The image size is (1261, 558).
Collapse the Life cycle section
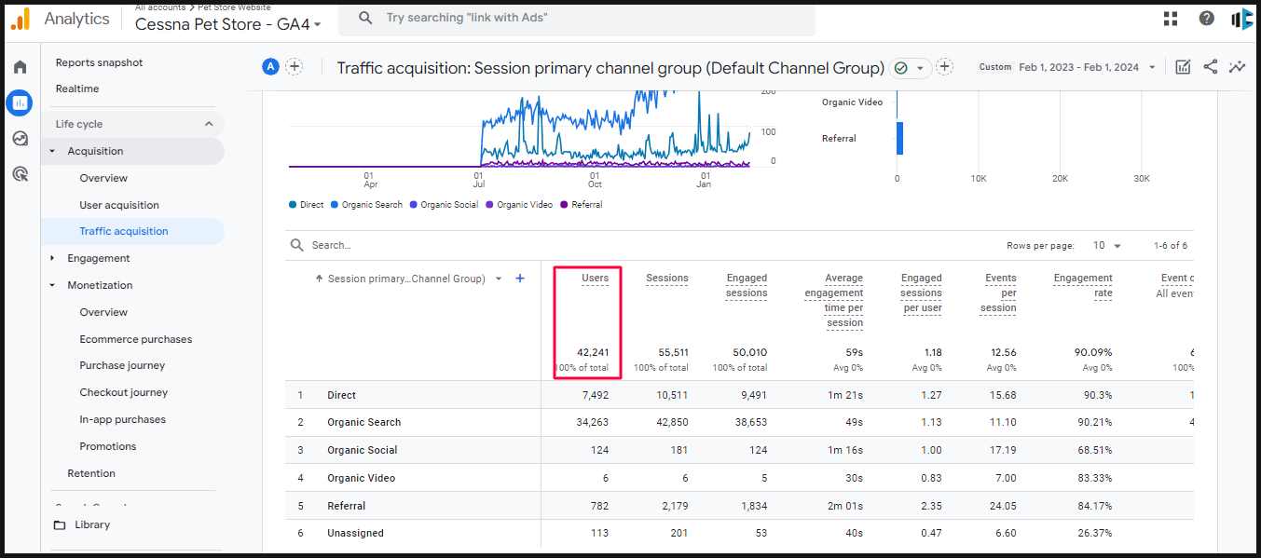[209, 124]
